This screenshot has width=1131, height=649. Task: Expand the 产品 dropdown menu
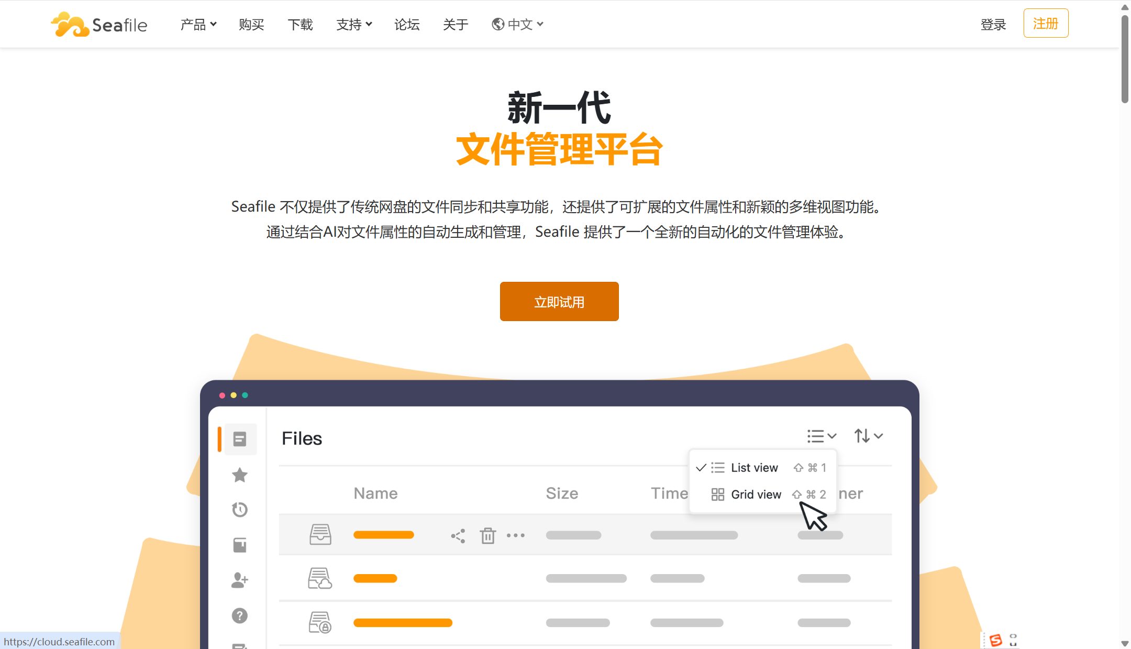(x=198, y=24)
